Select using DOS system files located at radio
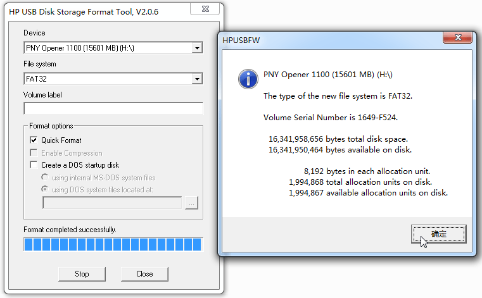Screen dimensions: 482x298 point(45,189)
